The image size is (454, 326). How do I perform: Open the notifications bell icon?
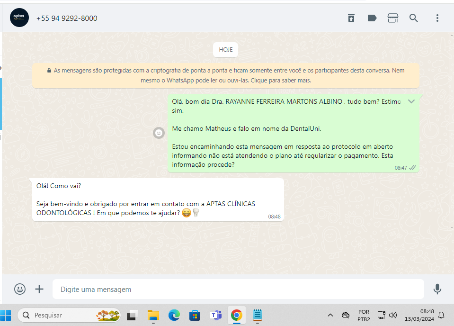click(441, 315)
